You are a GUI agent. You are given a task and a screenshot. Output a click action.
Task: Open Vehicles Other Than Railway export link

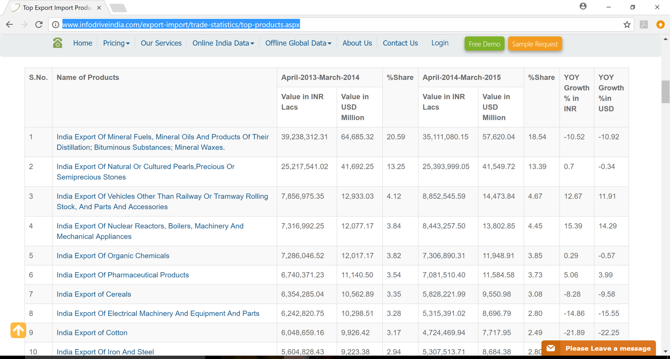(x=162, y=201)
